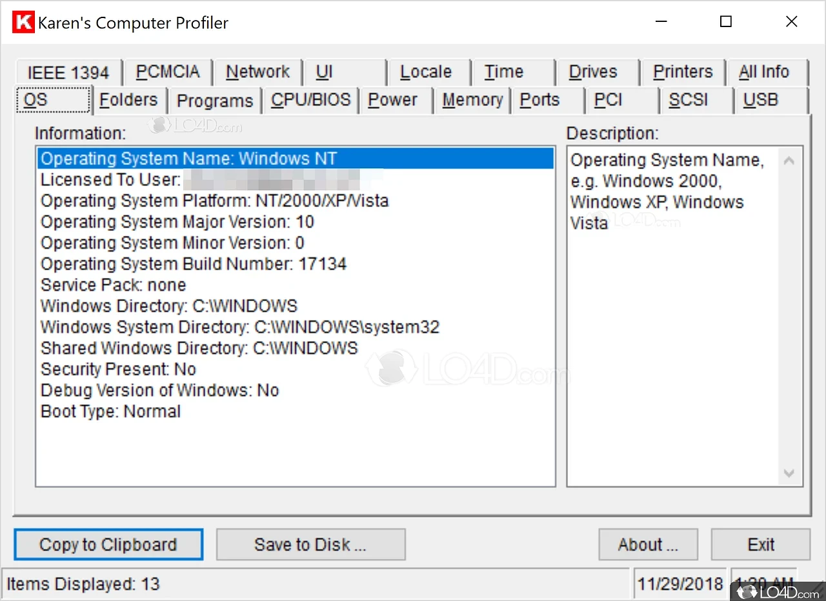826x601 pixels.
Task: View the CPU/BIOS tab
Action: coord(310,101)
